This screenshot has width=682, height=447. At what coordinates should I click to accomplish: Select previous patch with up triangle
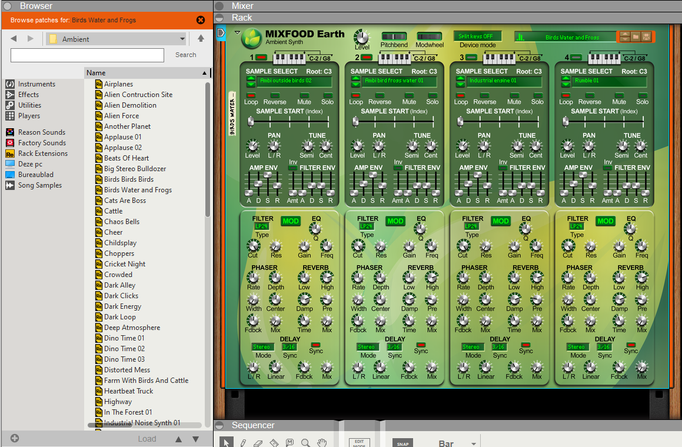[179, 439]
